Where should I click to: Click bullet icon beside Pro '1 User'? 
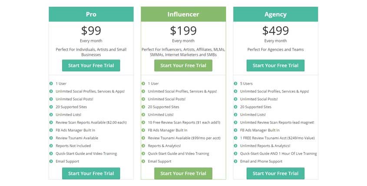click(x=51, y=83)
